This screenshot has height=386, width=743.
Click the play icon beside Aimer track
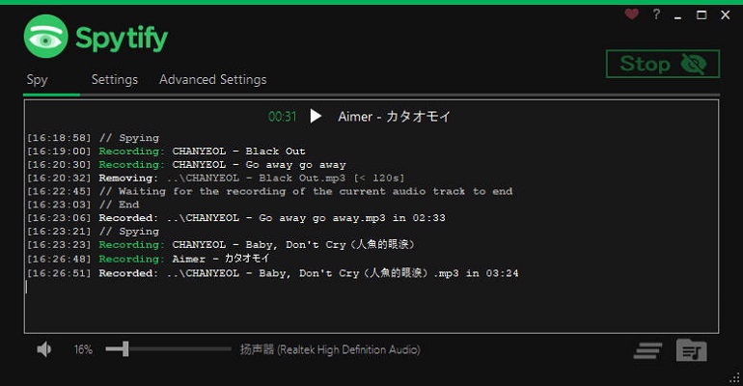tap(316, 116)
